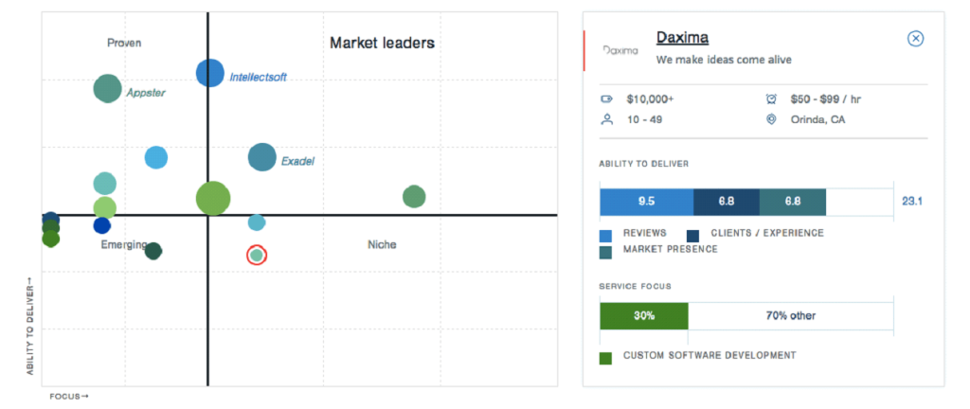
Task: Click the red-circled Daxima bubble
Action: coord(257,255)
